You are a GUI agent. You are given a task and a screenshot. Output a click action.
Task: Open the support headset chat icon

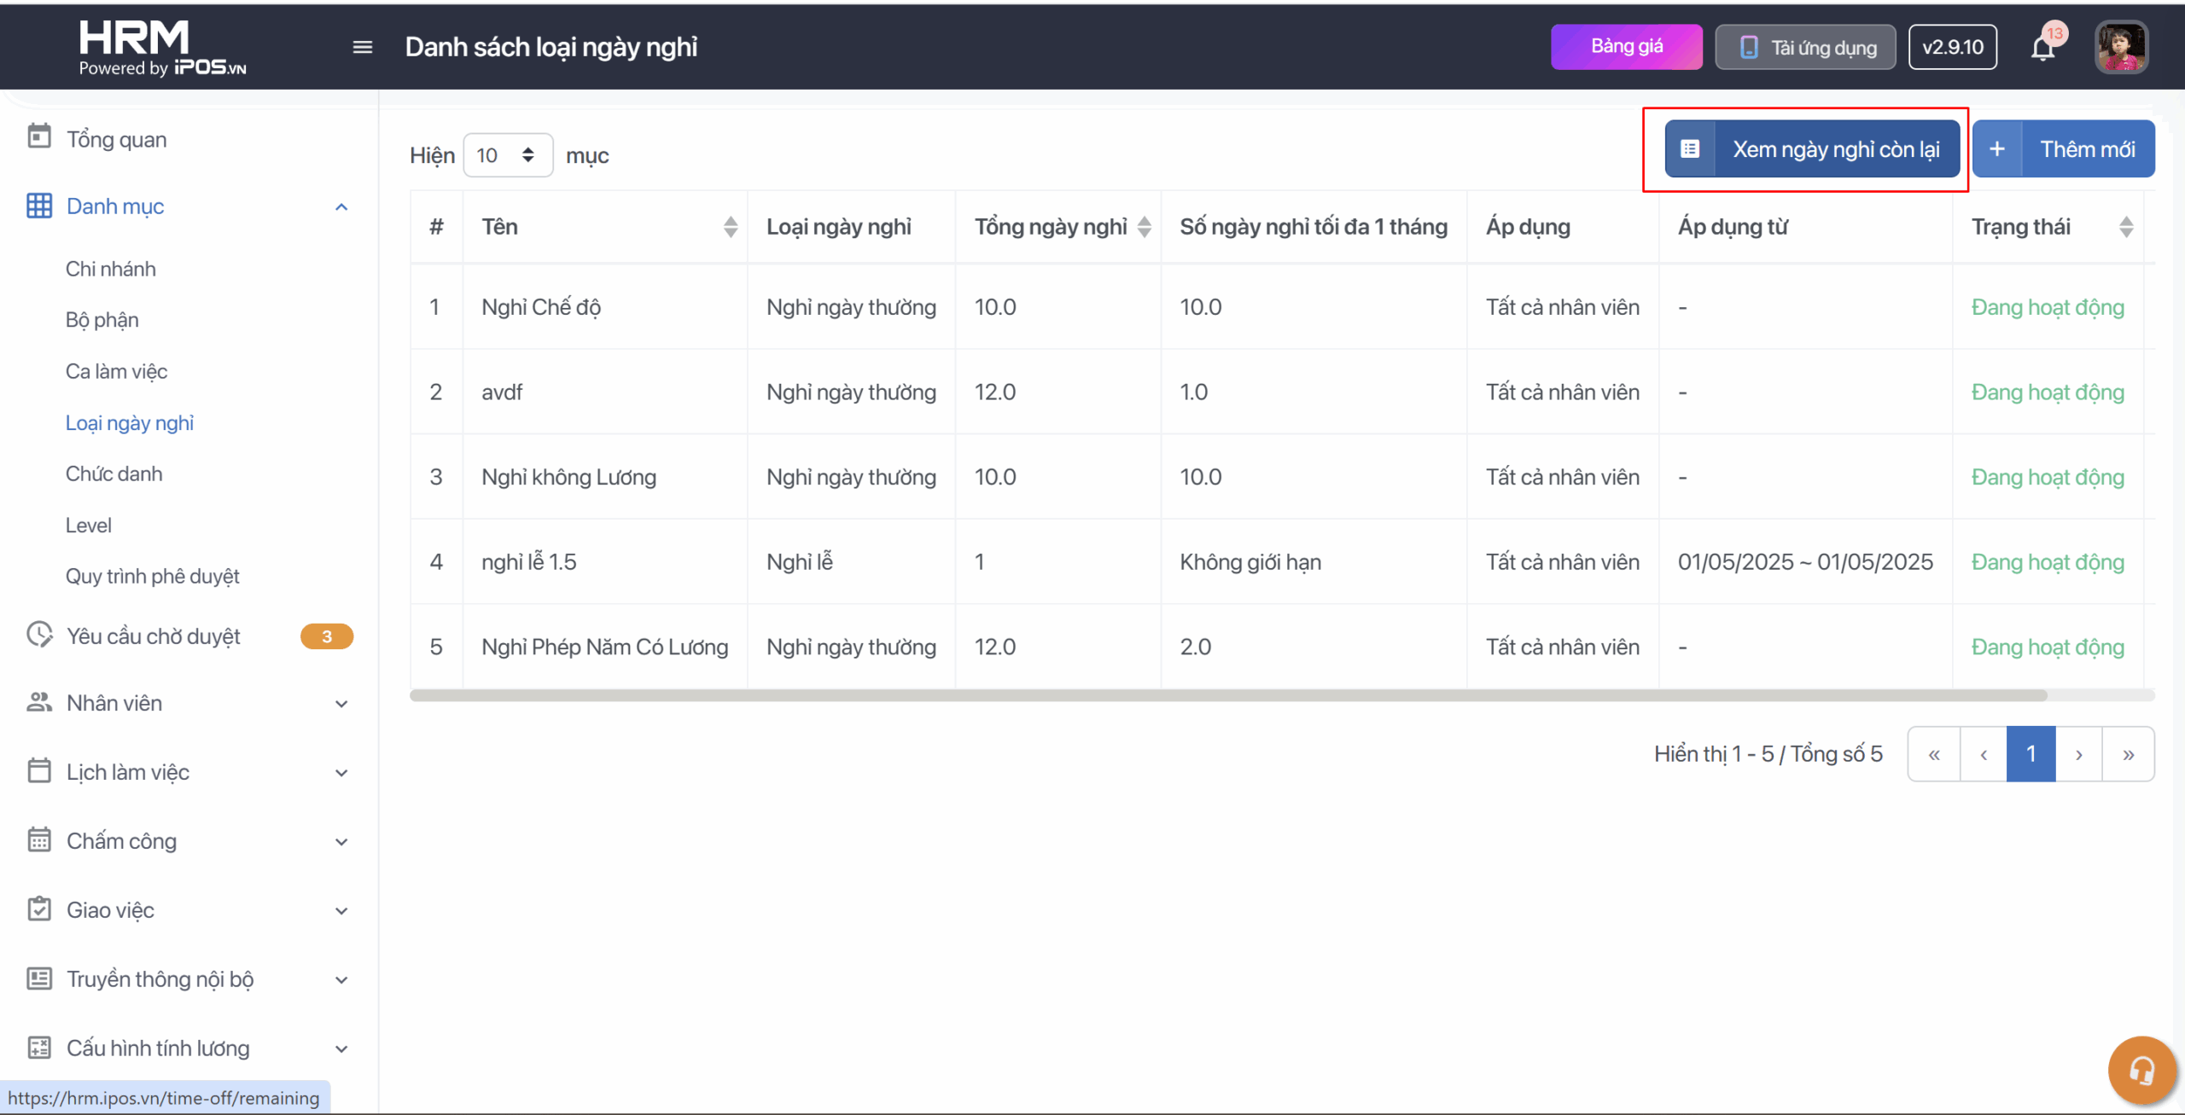2141,1070
